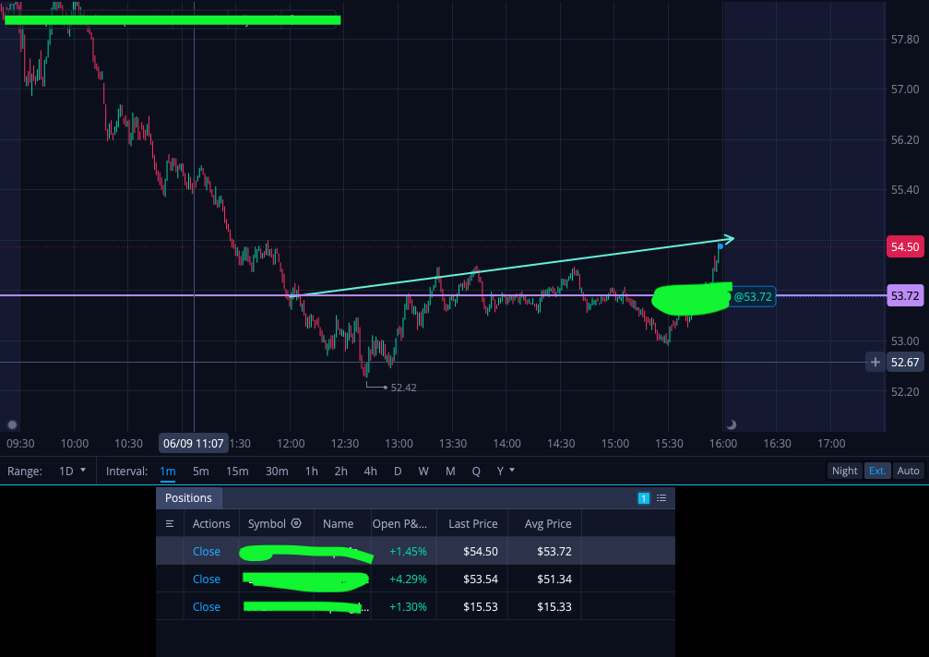Click the moon icon near 16:00

[x=731, y=424]
